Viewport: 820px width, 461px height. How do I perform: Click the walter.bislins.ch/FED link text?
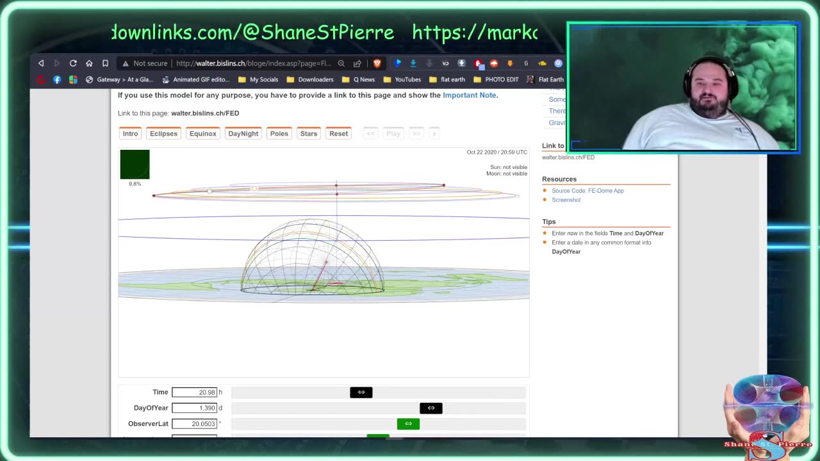tap(205, 113)
